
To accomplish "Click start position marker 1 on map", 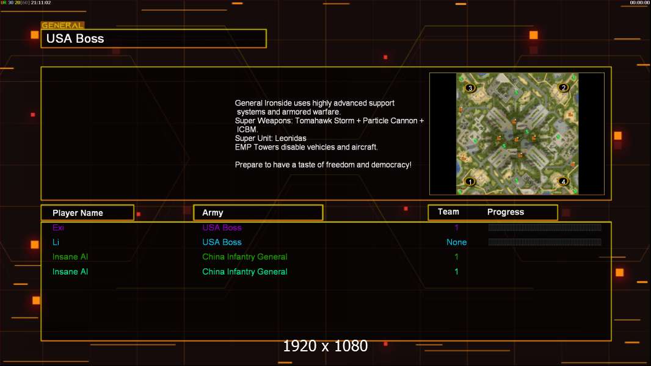I will 470,182.
